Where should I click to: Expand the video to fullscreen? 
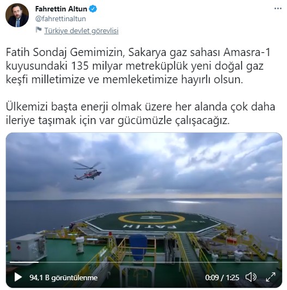271,277
